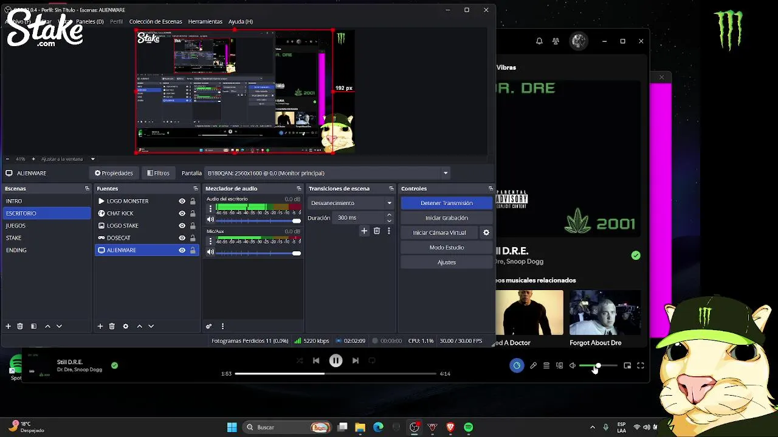Open transition properties three-dot menu
Image resolution: width=778 pixels, height=437 pixels.
pos(389,231)
